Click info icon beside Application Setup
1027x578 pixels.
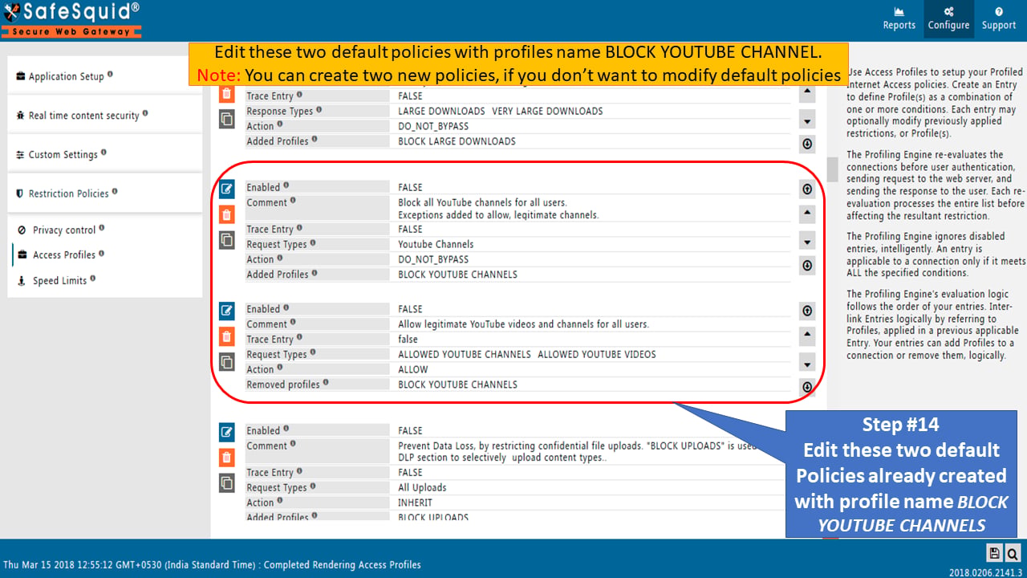pyautogui.click(x=110, y=75)
